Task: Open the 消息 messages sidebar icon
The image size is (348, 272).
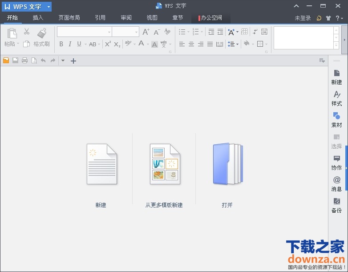Action: (x=336, y=183)
